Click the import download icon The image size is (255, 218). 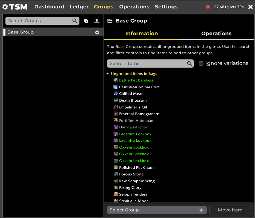[x=97, y=21]
